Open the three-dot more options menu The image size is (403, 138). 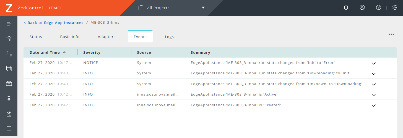[x=391, y=34]
